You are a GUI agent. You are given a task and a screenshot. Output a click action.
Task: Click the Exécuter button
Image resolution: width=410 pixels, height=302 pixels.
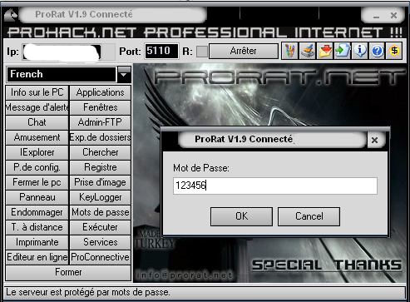tap(100, 227)
